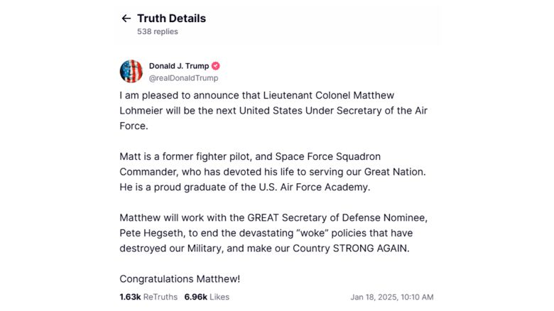
Task: Click the name "Pete Hegseth" in the post
Action: [148, 233]
